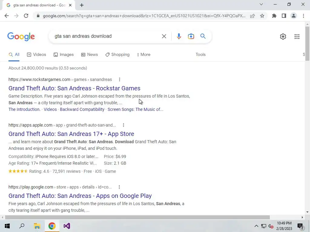Open options for the rockstargames.com result
Viewport: 310px width, 232px height.
(x=119, y=79)
